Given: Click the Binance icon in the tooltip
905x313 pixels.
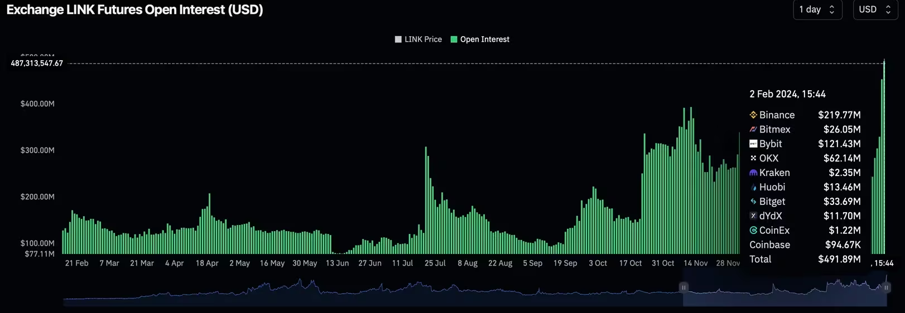Looking at the screenshot, I should click(x=753, y=115).
